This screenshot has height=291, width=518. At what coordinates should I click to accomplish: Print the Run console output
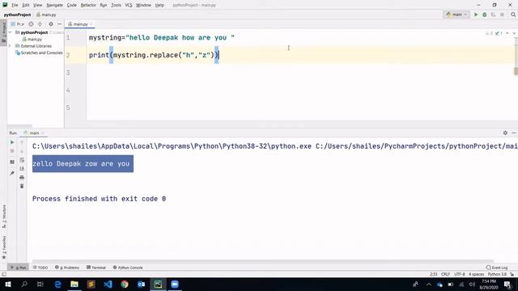coord(22,178)
